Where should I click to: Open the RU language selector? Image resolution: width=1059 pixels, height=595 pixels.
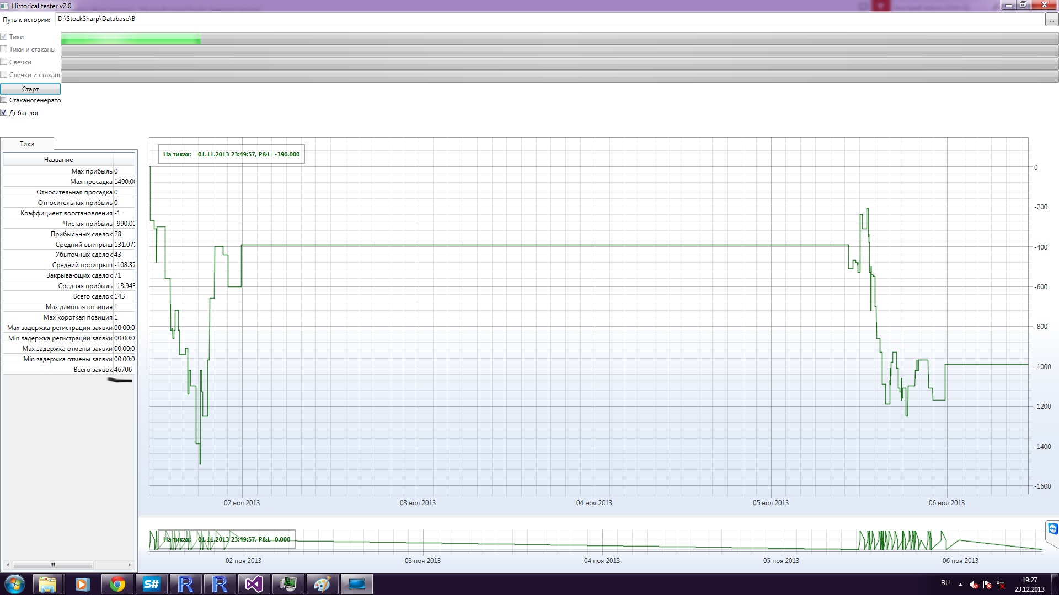(945, 583)
